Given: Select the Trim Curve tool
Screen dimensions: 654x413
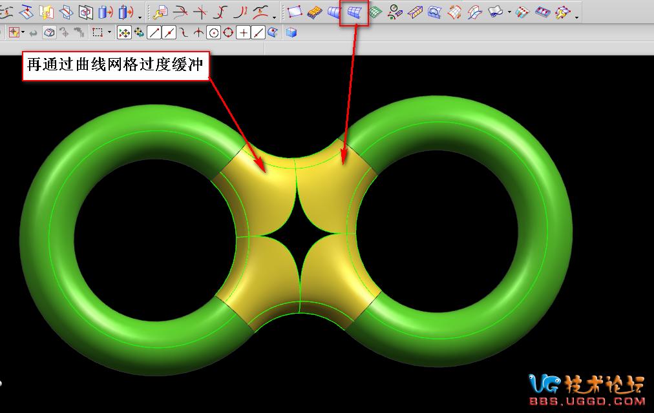Looking at the screenshot, I should (x=180, y=12).
